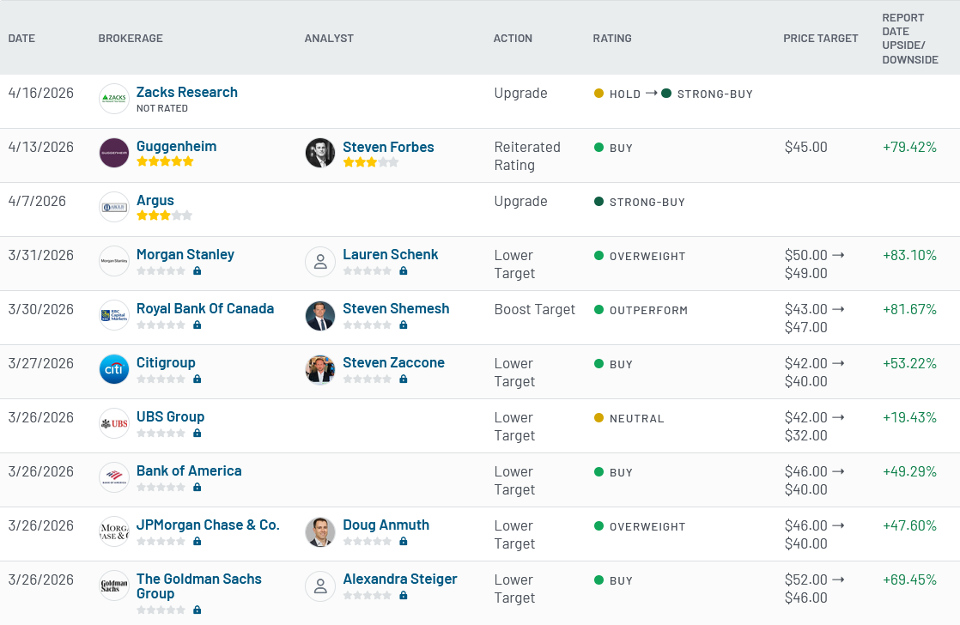Click the REPORT DATE UPSIDE/DOWNSIDE column header
This screenshot has height=625, width=960.
click(910, 39)
